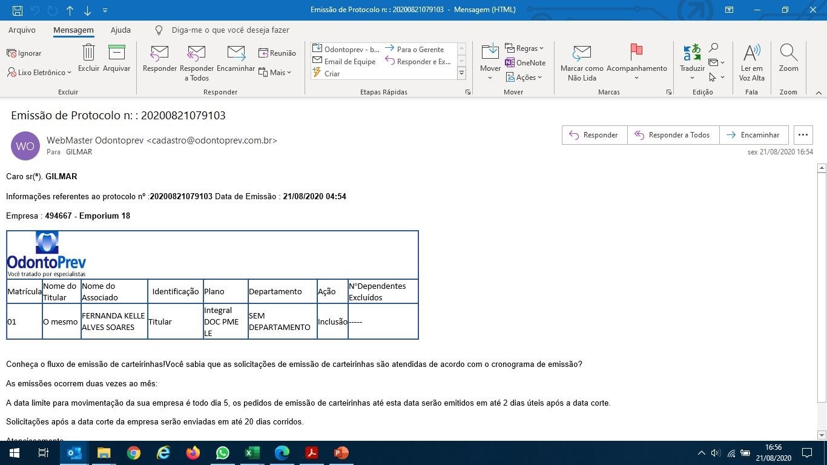Image resolution: width=827 pixels, height=465 pixels.
Task: Click the Zoom magnifier icon
Action: tap(788, 53)
